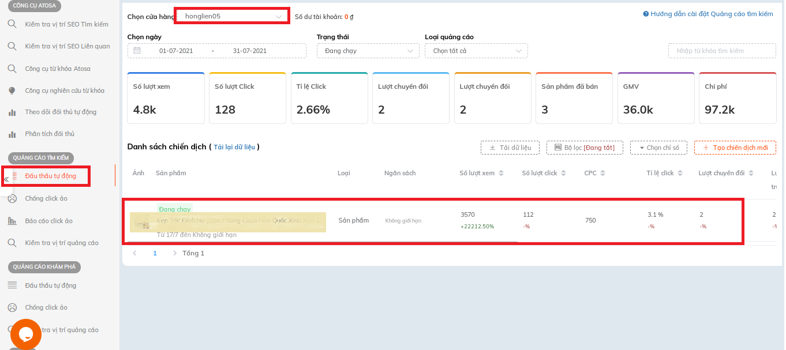Click the chart icon beside Báo cáo click ảo
The height and width of the screenshot is (350, 786).
pyautogui.click(x=12, y=221)
